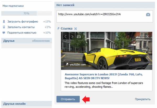Open Мои подписчики link

[13, 6]
